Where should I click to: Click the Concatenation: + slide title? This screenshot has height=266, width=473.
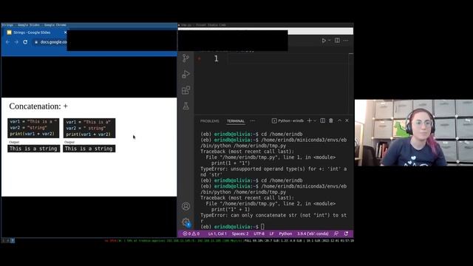point(38,106)
